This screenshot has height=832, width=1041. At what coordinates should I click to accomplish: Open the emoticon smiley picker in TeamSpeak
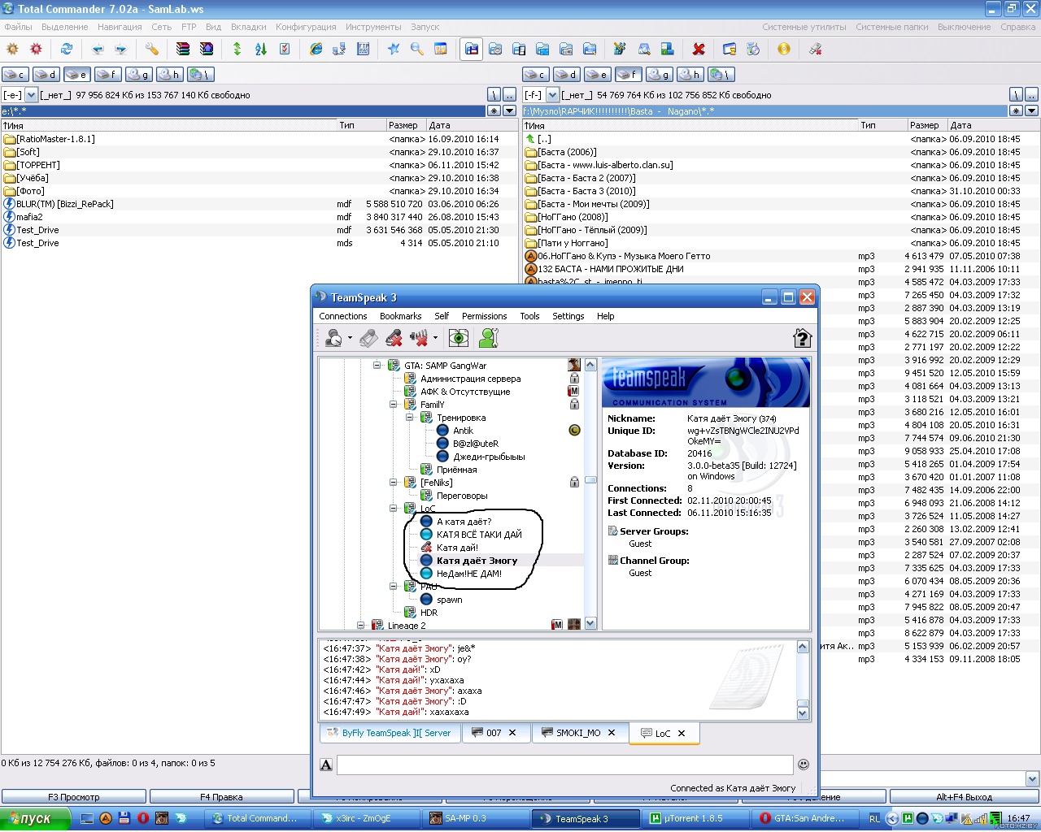coord(804,765)
